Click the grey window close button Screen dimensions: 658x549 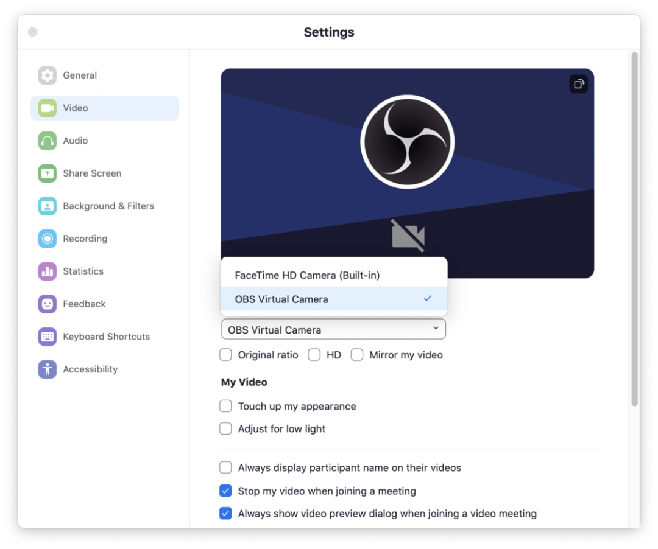pos(33,32)
